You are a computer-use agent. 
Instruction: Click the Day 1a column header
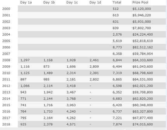point(26,2)
